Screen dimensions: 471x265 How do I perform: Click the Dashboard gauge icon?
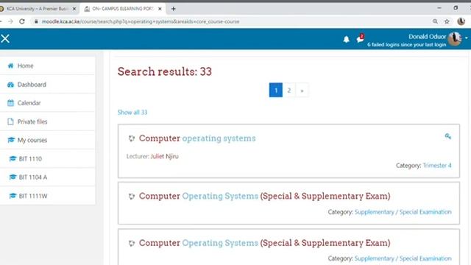click(10, 85)
